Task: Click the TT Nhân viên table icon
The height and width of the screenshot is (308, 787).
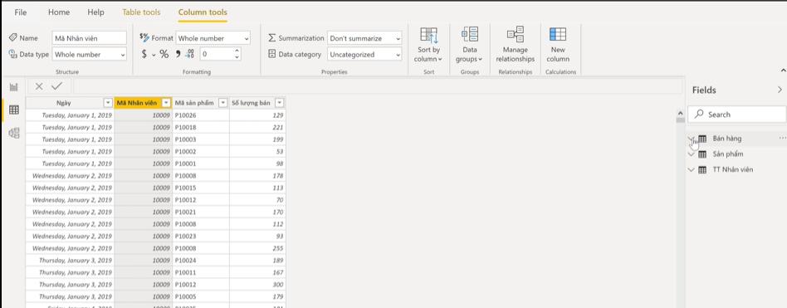Action: pos(702,169)
